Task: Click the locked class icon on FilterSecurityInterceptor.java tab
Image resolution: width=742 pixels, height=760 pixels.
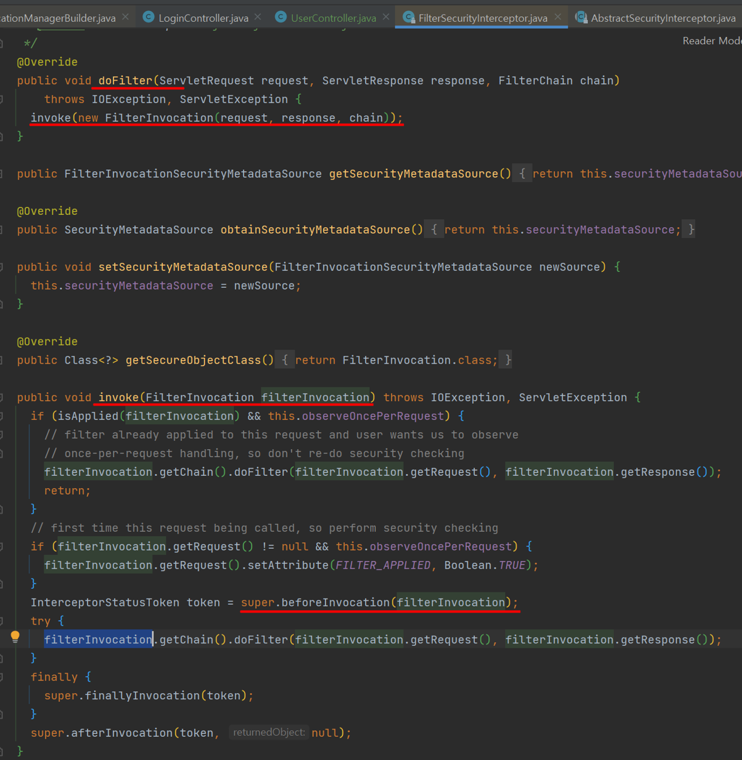Action: coord(409,17)
